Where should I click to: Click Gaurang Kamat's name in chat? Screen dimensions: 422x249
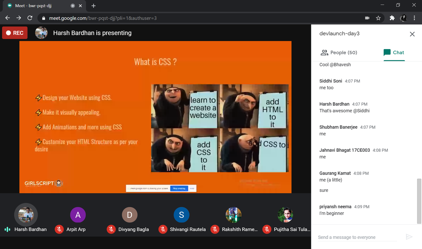(335, 173)
